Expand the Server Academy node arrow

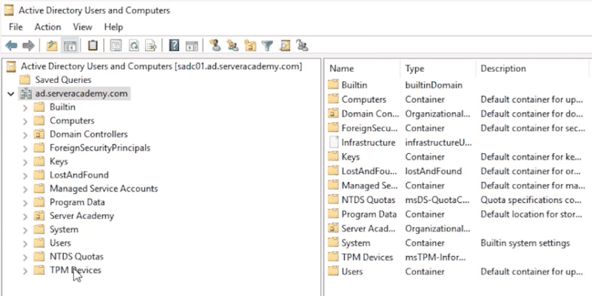[25, 216]
